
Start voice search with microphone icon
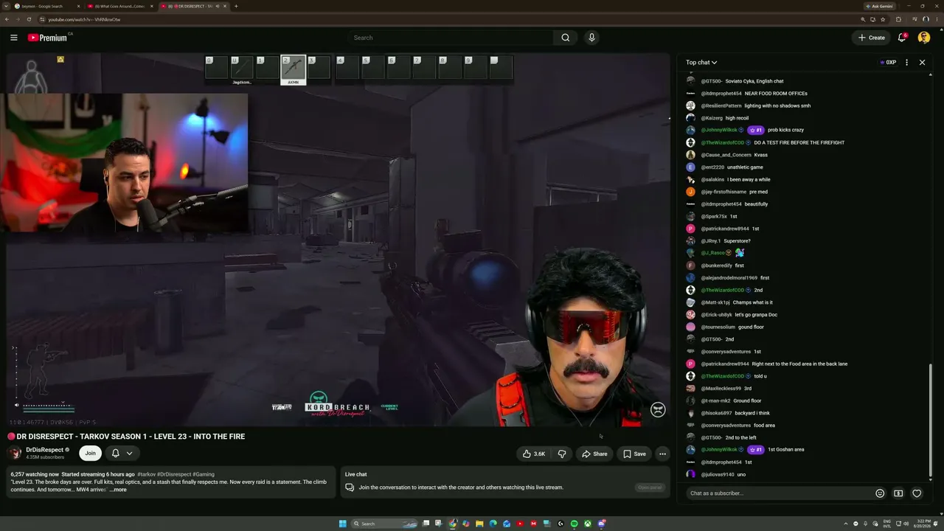pos(591,38)
